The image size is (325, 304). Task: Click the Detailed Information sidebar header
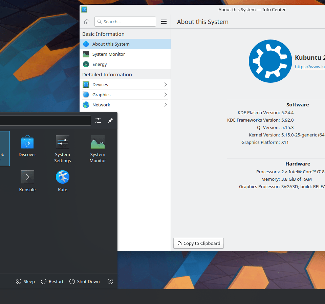coord(107,75)
